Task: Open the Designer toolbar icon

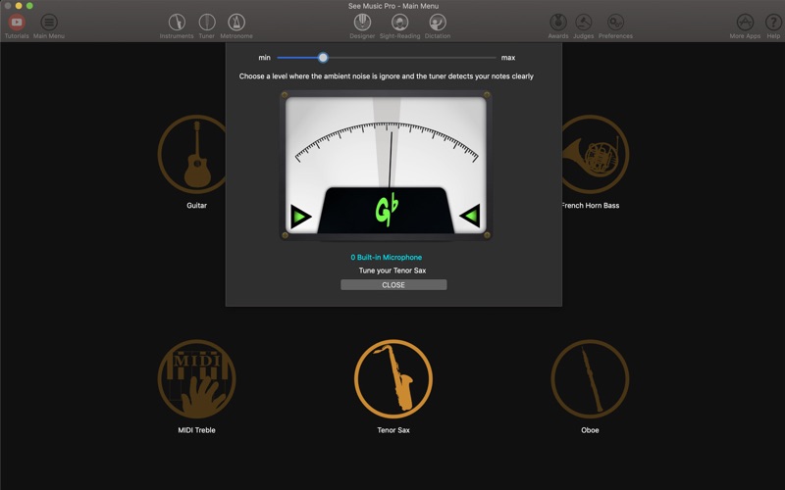Action: (362, 23)
